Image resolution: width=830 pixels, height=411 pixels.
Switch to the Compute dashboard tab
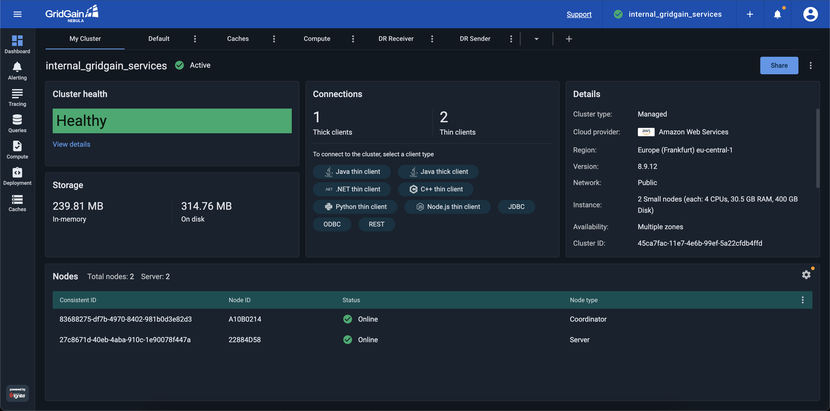pos(317,39)
